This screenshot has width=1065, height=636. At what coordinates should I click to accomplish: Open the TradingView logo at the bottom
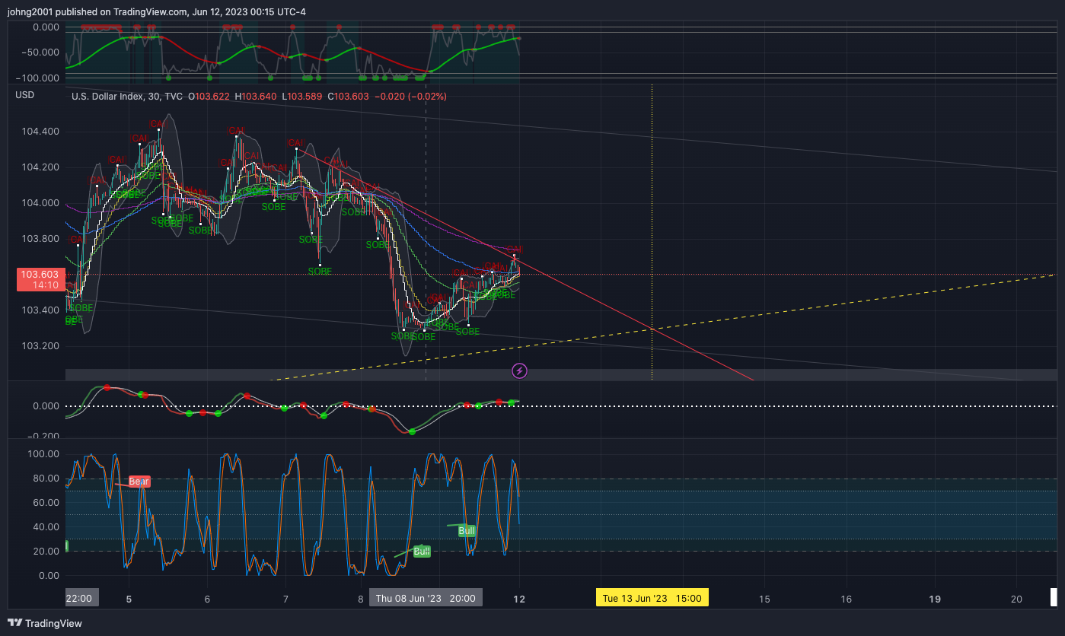pyautogui.click(x=45, y=623)
